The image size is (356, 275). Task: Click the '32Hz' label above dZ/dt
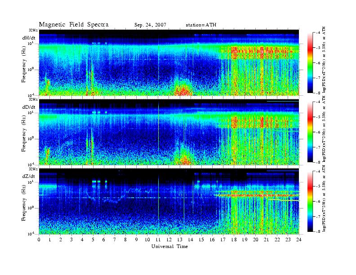[x=33, y=169]
